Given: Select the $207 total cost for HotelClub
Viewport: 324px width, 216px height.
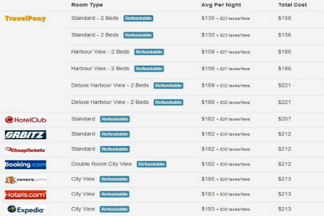Looking at the screenshot, I should tap(285, 119).
